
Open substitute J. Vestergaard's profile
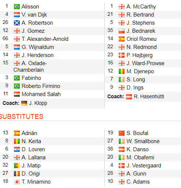coord(144,166)
